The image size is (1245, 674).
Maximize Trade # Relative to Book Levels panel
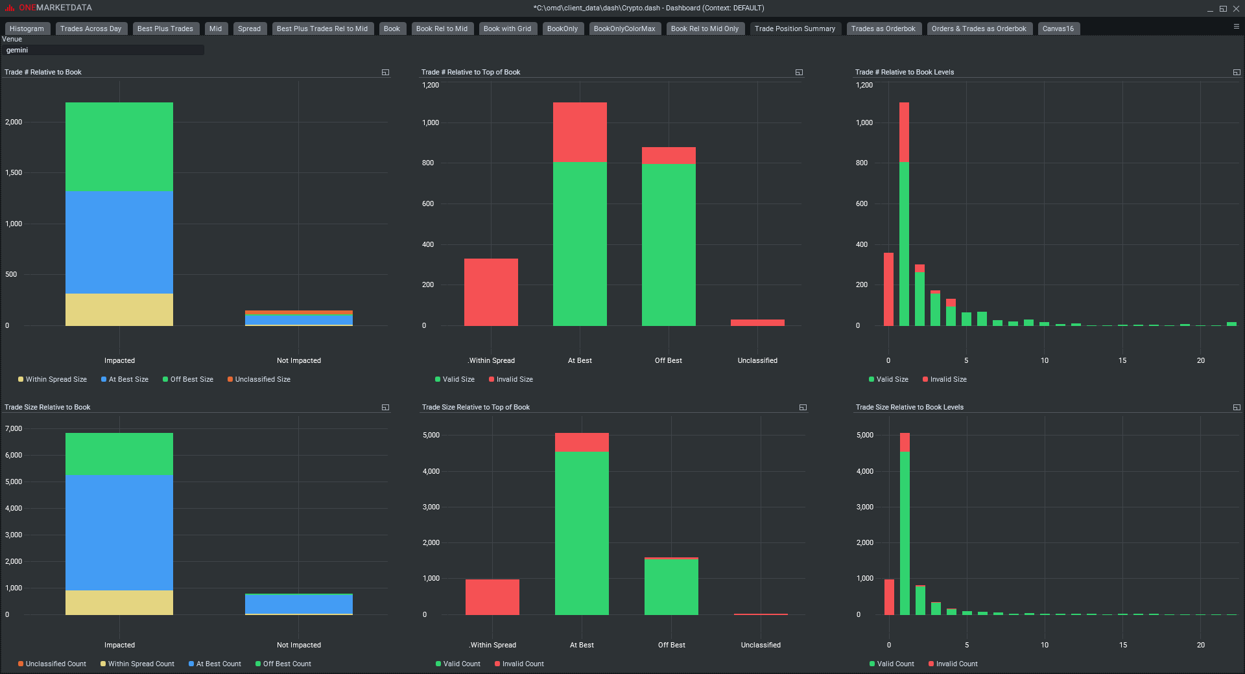[x=1237, y=73]
